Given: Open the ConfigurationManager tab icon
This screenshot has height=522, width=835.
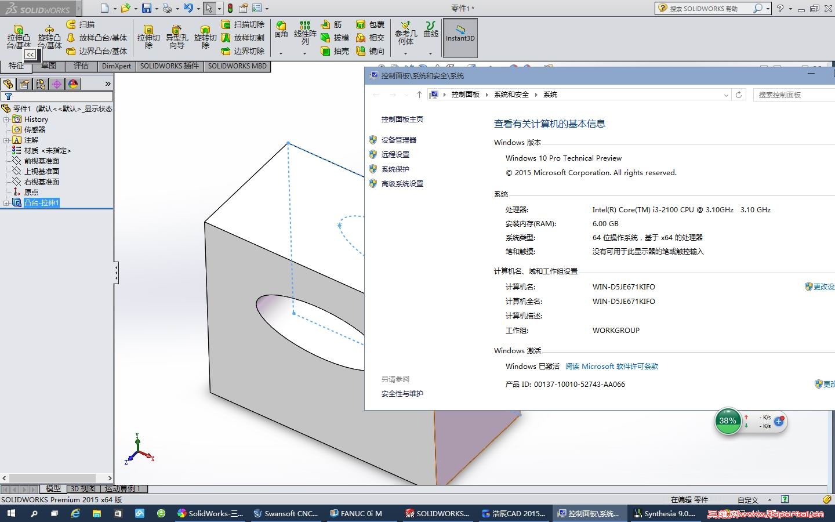Looking at the screenshot, I should [41, 84].
